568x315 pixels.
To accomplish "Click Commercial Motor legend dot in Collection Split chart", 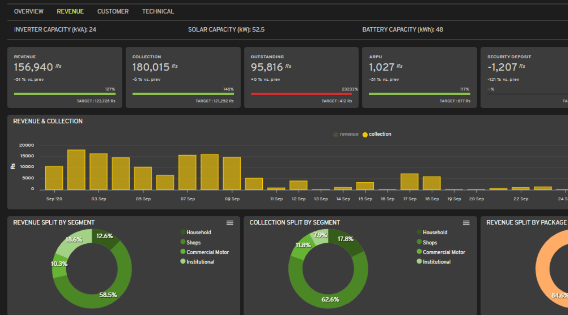I will (x=419, y=252).
